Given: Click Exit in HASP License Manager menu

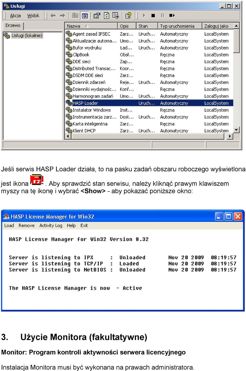Looking at the screenshot, I should [x=84, y=225].
